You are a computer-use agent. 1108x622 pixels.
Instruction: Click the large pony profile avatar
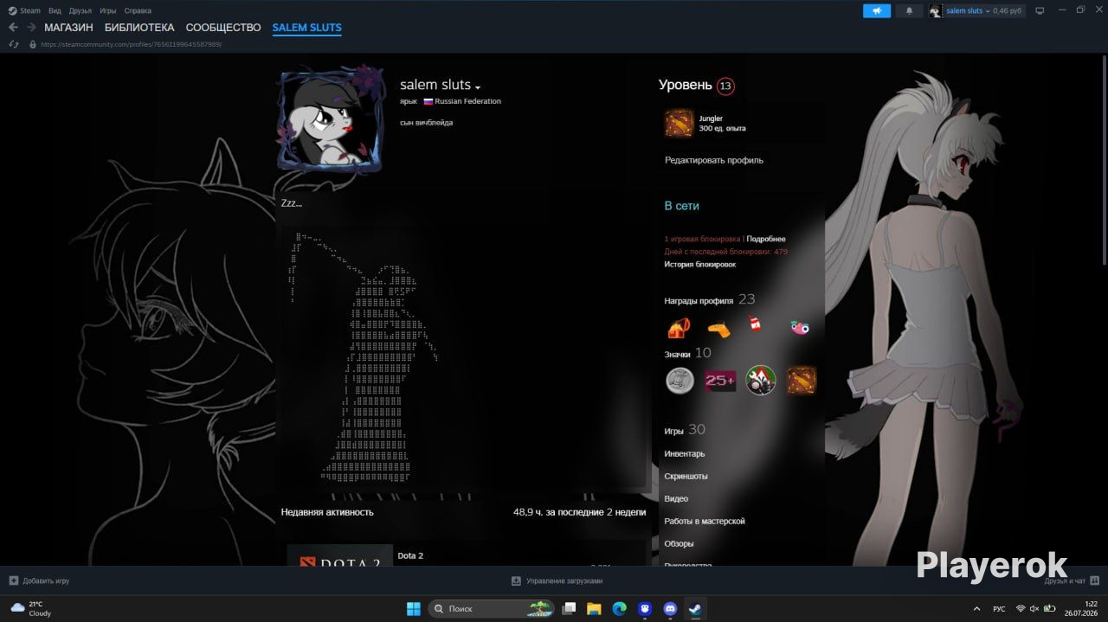pos(331,119)
